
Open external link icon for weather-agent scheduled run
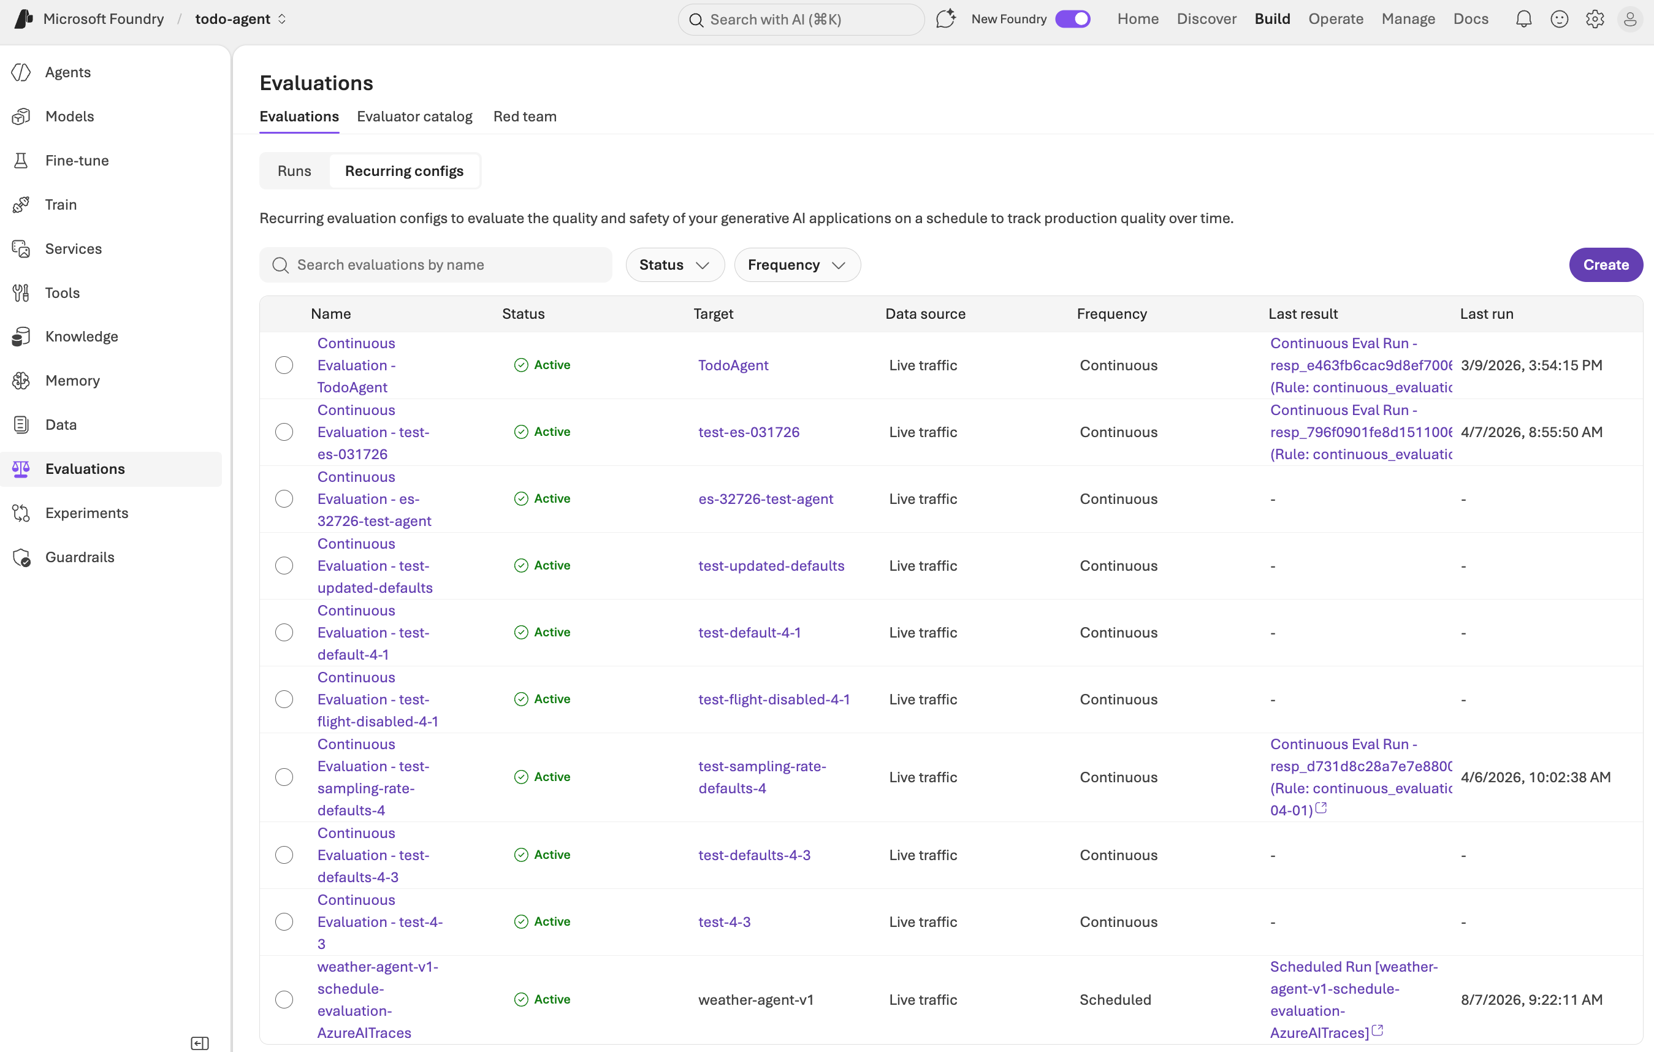(x=1377, y=1031)
